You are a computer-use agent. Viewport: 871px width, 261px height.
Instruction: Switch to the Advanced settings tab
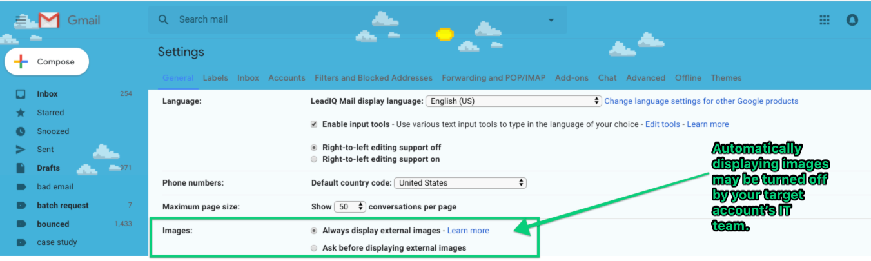pos(645,78)
